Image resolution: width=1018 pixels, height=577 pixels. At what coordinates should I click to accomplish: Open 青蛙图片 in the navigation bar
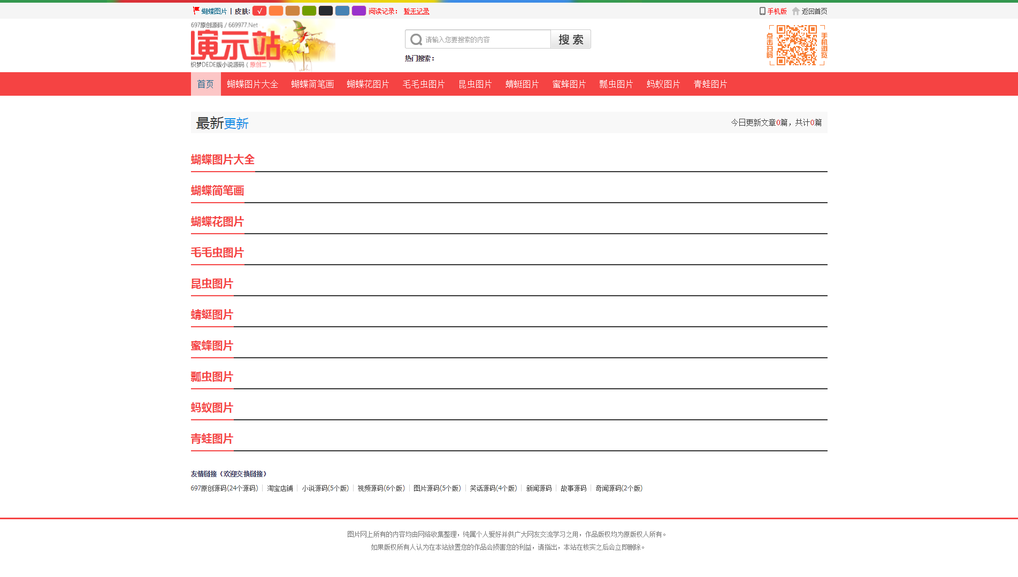click(x=710, y=84)
